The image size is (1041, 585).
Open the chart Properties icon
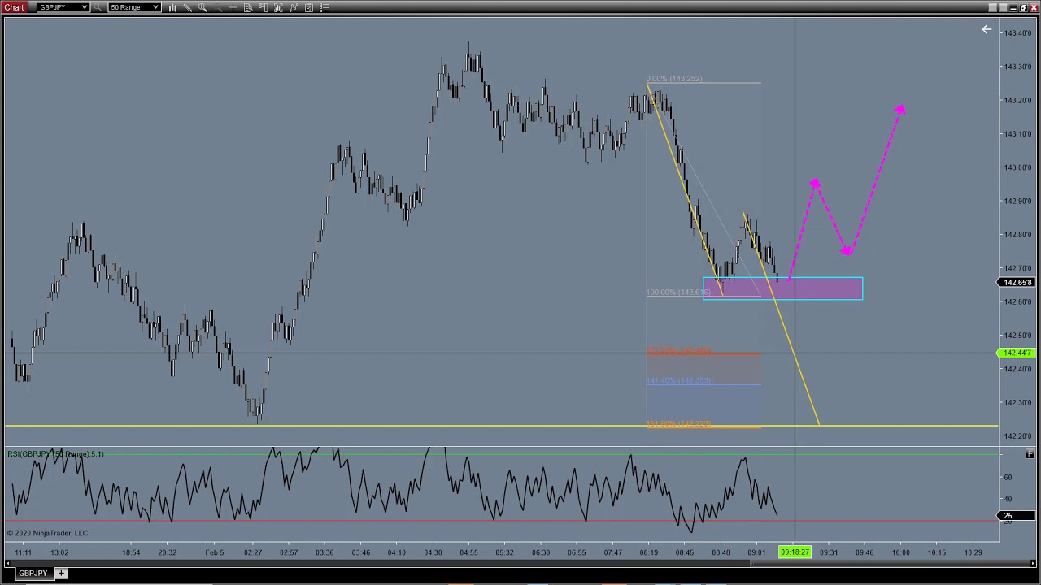(309, 7)
